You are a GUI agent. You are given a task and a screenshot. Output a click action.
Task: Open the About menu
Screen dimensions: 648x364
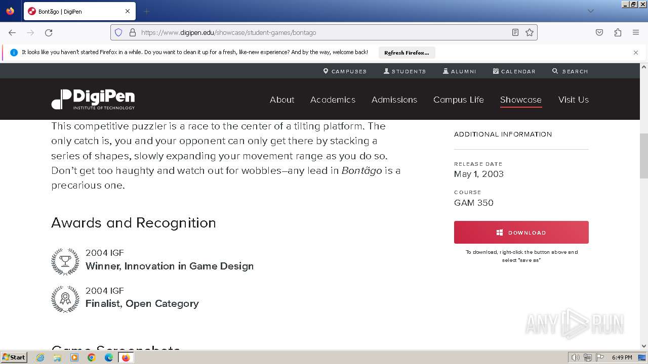coord(282,100)
